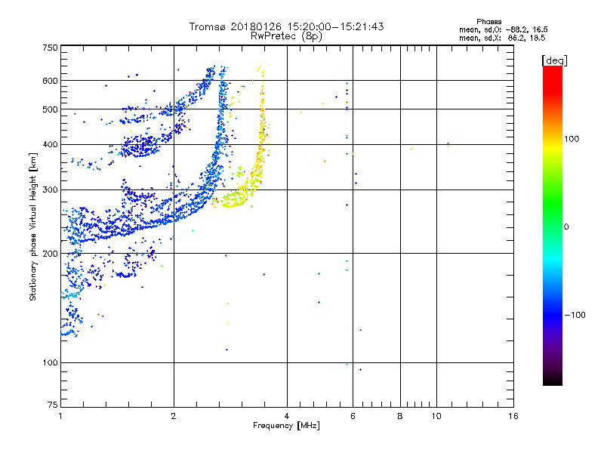The height and width of the screenshot is (453, 604).
Task: Click the x-axis '1' tick label
Action: click(60, 416)
